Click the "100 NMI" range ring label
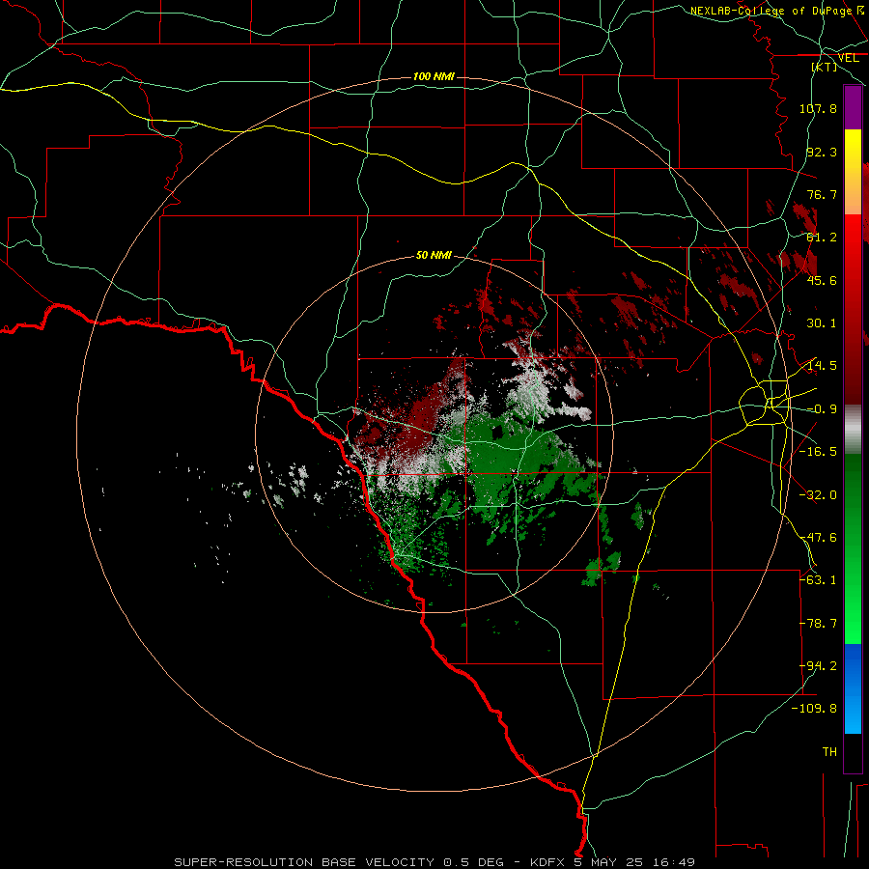This screenshot has width=869, height=869. (x=434, y=76)
